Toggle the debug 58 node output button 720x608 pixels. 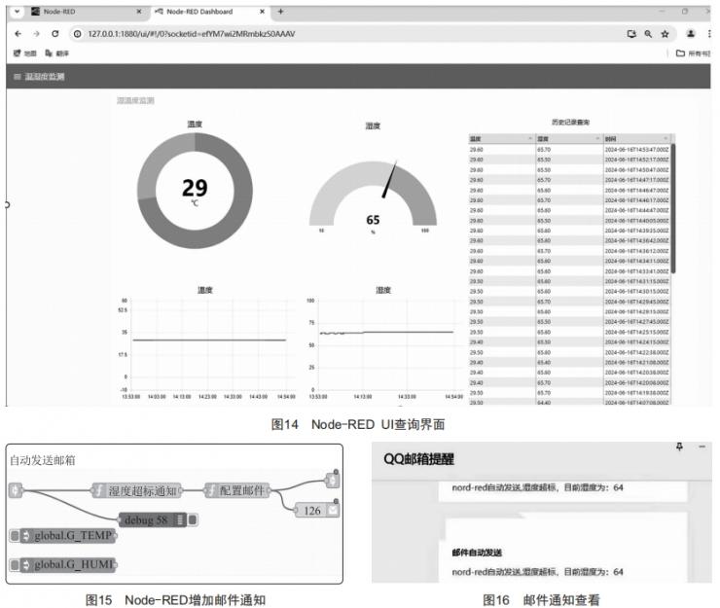click(193, 519)
